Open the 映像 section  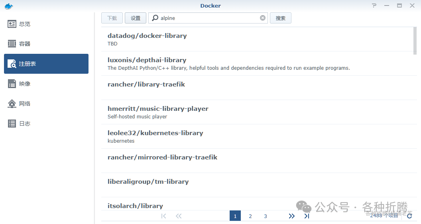click(x=46, y=84)
